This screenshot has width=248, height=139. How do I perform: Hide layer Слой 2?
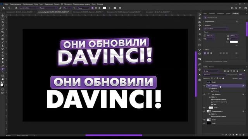[x=204, y=124]
